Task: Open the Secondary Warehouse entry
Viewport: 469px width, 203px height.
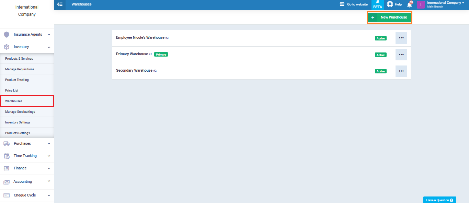Action: click(134, 71)
